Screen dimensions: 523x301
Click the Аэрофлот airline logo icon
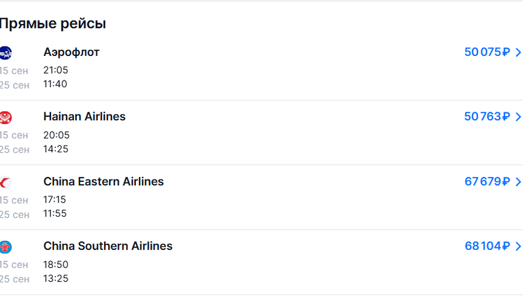point(6,53)
